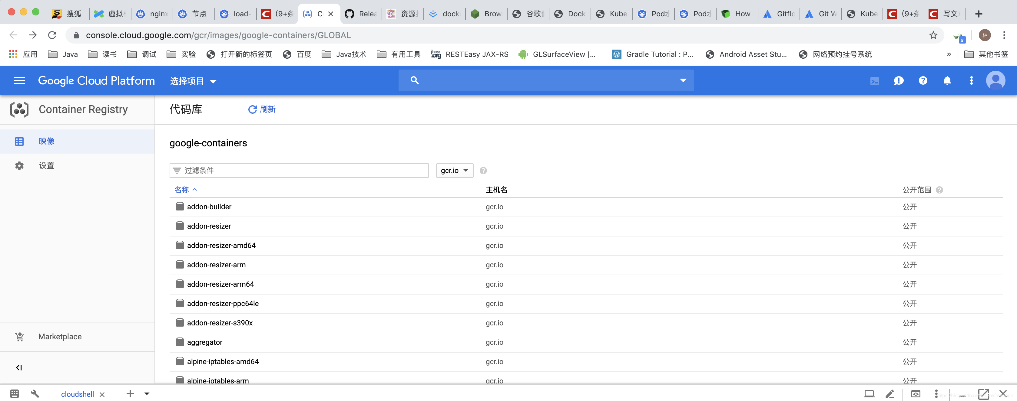Open 应用 apps bookmark shortcut
This screenshot has width=1017, height=401.
point(23,54)
